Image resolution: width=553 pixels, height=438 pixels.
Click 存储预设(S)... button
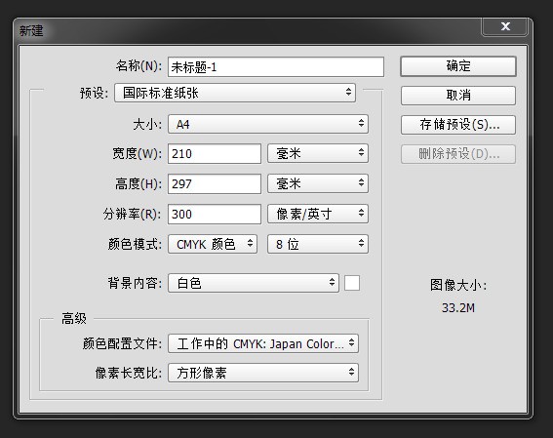[458, 125]
